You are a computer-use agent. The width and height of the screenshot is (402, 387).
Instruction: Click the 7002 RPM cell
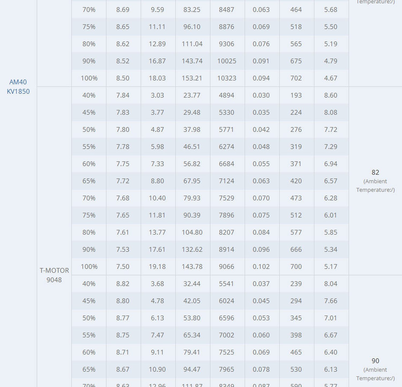(x=226, y=335)
